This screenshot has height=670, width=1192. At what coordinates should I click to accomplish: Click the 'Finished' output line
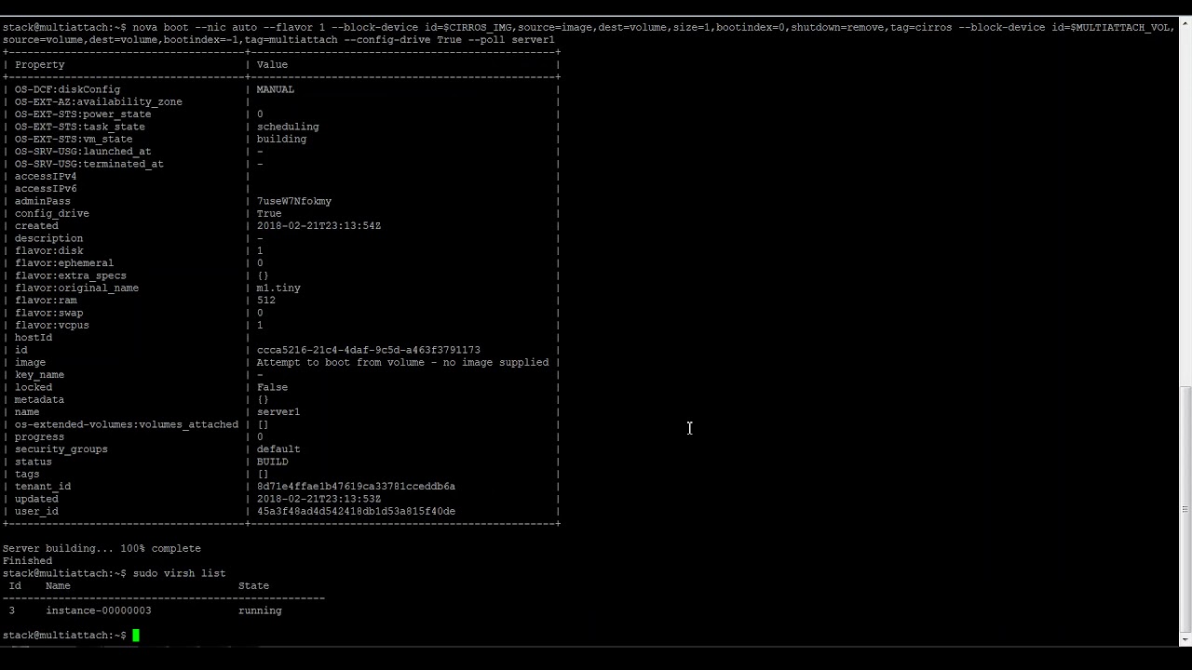(27, 561)
